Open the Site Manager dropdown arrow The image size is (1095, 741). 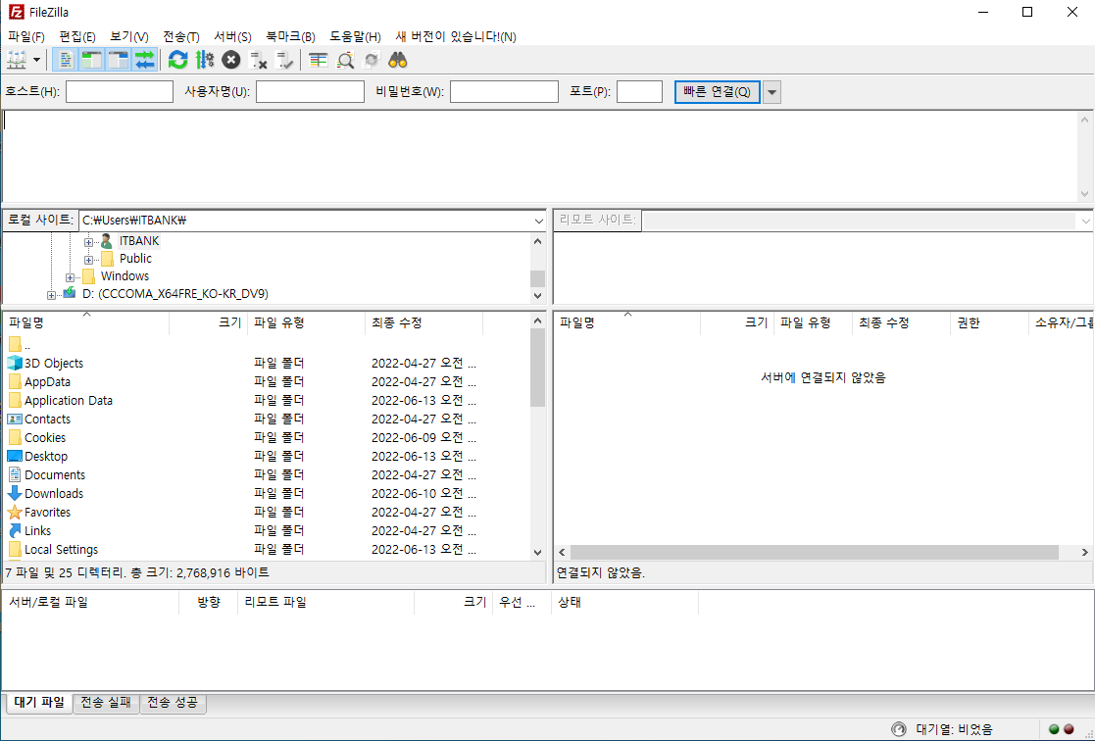click(36, 60)
